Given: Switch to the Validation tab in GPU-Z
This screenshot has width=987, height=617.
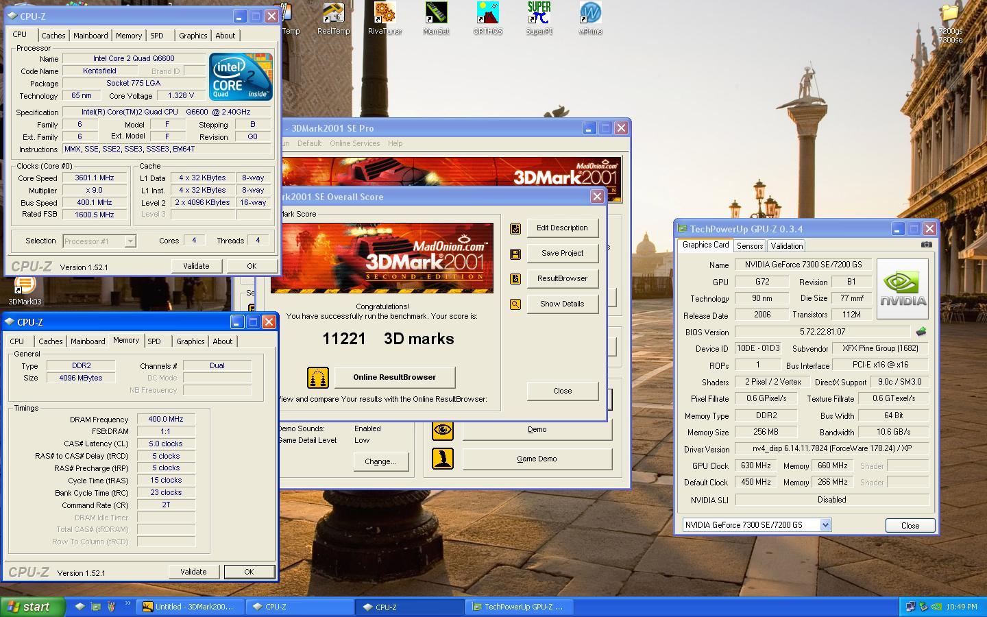Looking at the screenshot, I should click(786, 246).
